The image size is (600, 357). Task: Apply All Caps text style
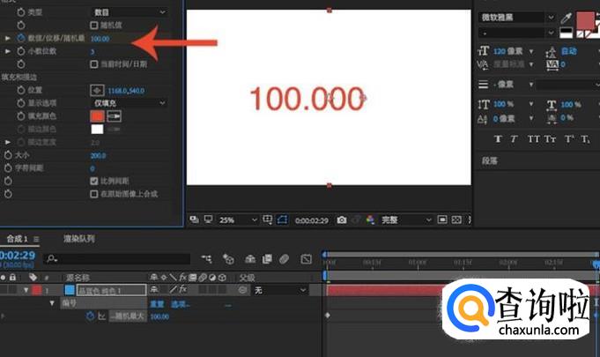pyautogui.click(x=534, y=139)
